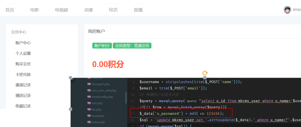Viewport: 301px width, 127px height.
Task: Open fav.php in the file tree
Action: click(x=96, y=109)
